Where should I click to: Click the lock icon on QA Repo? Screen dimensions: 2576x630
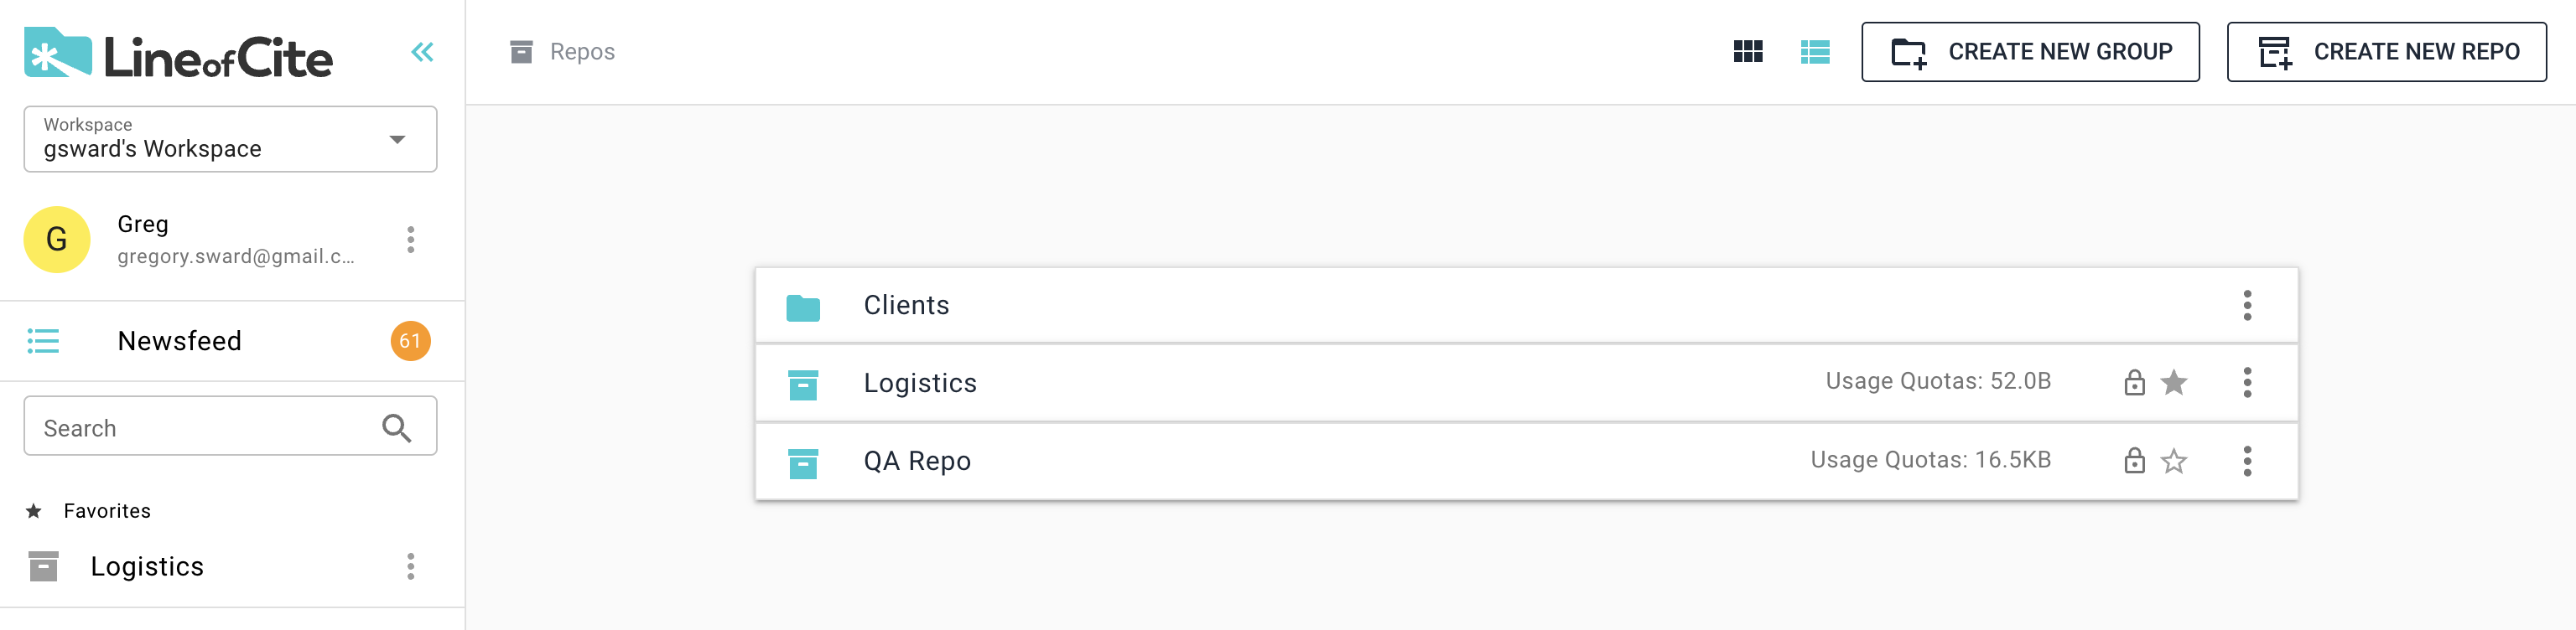point(2134,460)
